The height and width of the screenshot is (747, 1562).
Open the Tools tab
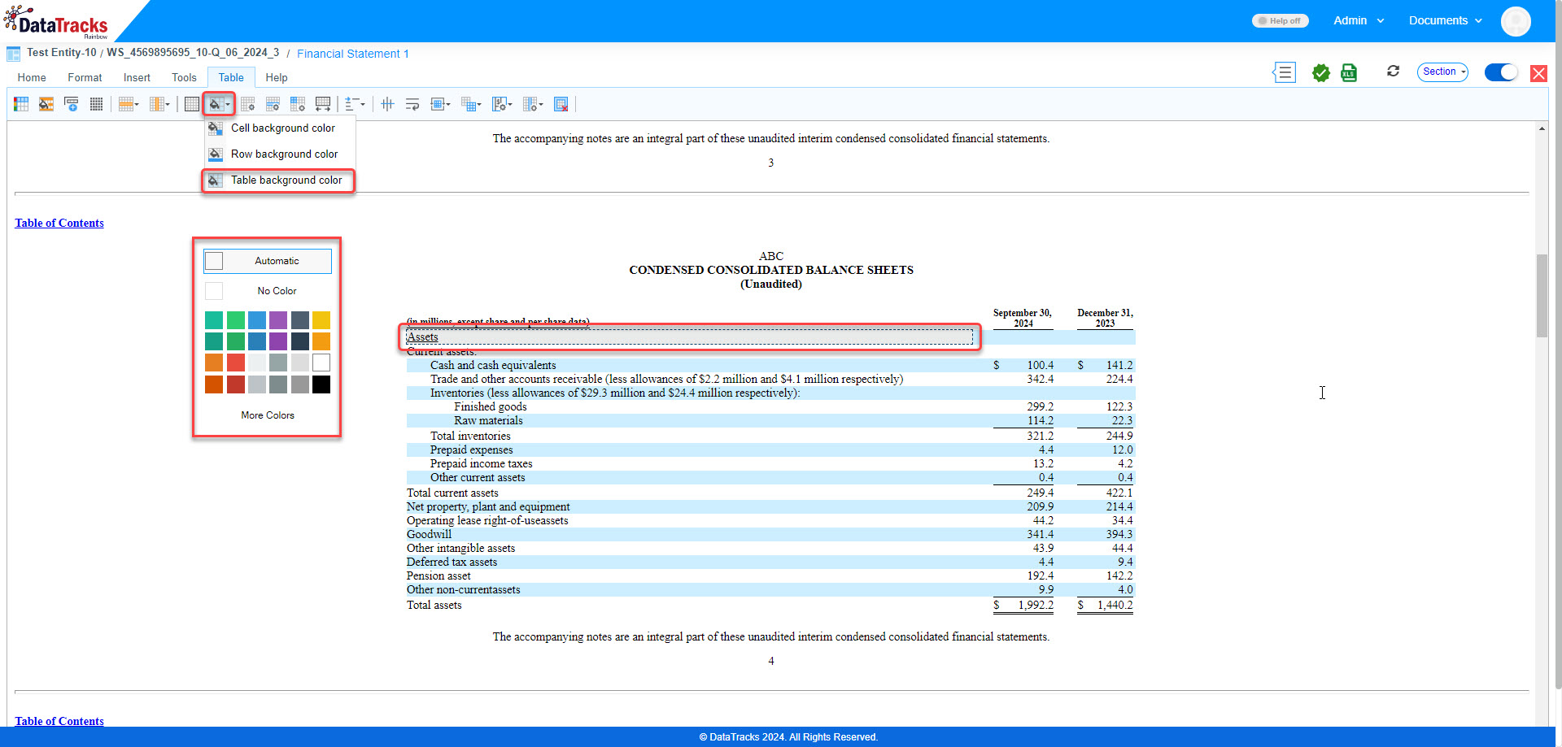pos(184,78)
